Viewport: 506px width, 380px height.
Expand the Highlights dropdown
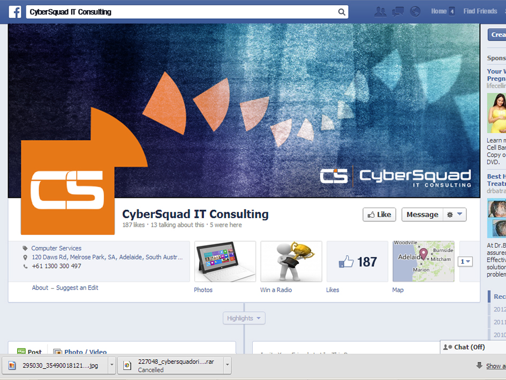tap(244, 318)
